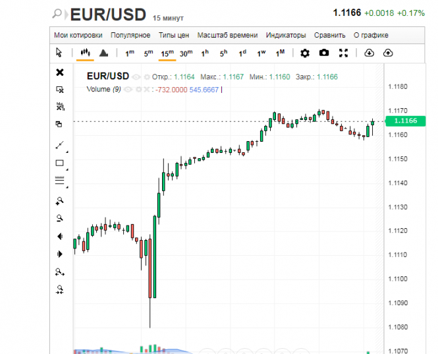Open Индикаторы menu
438x354 pixels.
tap(286, 35)
